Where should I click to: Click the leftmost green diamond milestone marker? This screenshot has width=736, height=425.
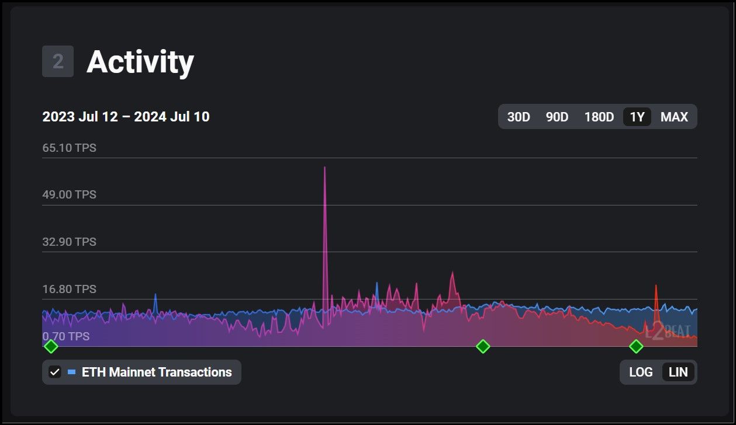(51, 347)
